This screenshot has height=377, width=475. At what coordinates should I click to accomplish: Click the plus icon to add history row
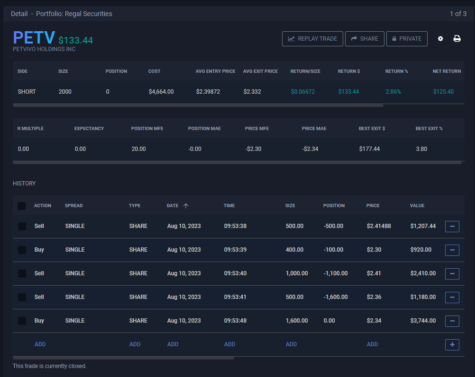pyautogui.click(x=452, y=345)
